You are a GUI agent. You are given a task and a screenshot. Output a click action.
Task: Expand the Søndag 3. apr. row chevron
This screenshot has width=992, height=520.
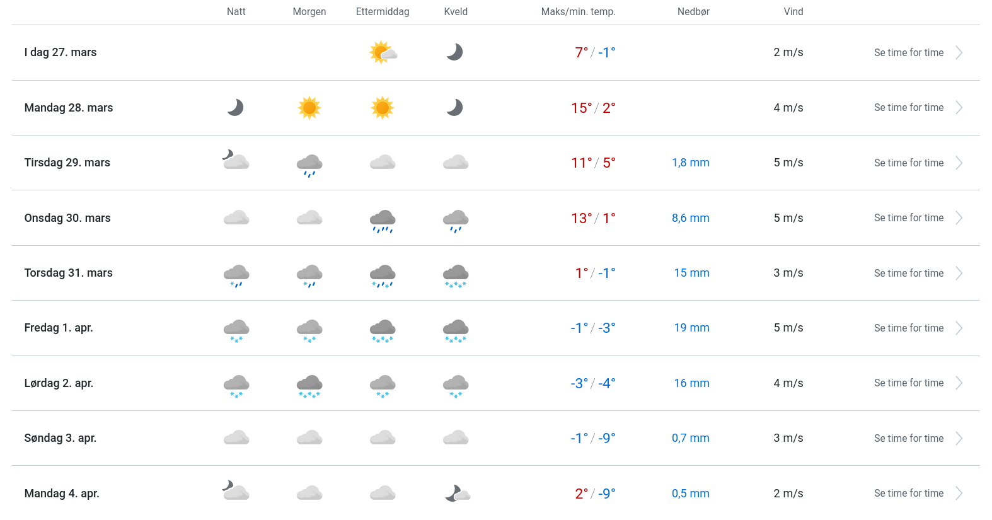(959, 439)
